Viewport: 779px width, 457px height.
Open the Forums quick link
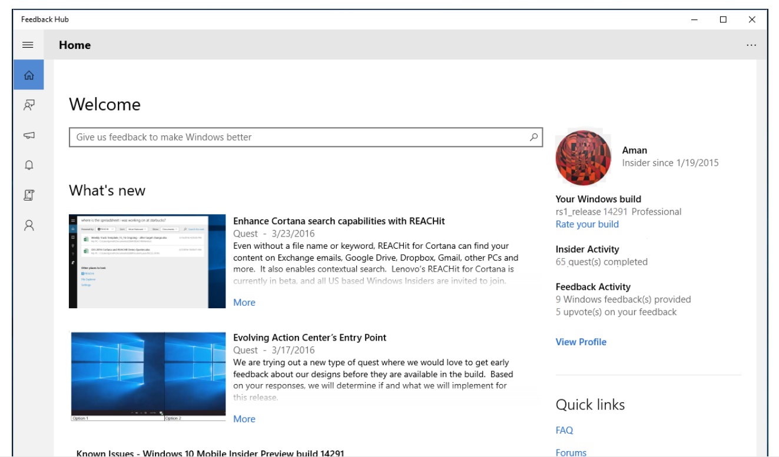click(571, 452)
